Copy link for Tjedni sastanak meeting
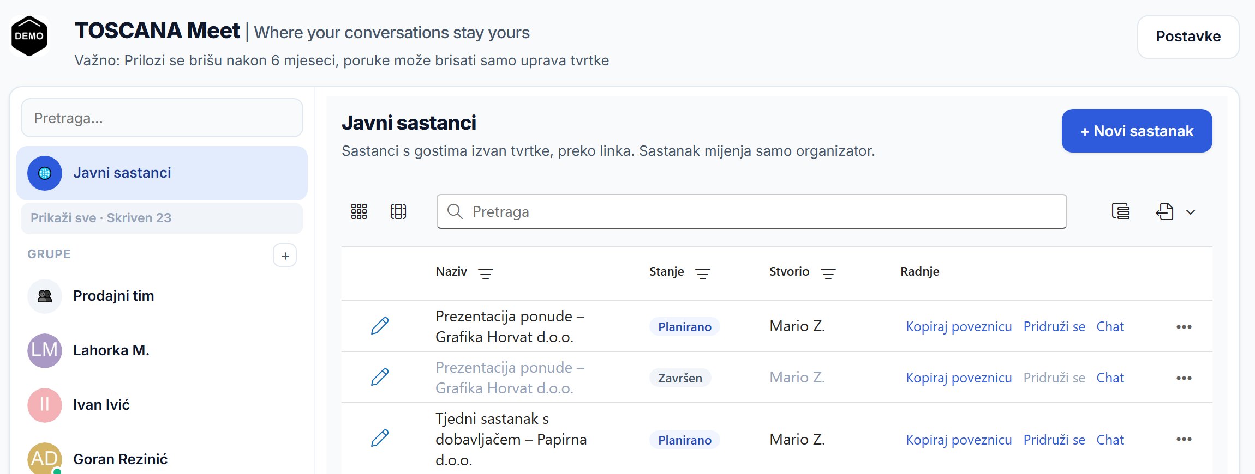This screenshot has width=1255, height=474. 959,440
